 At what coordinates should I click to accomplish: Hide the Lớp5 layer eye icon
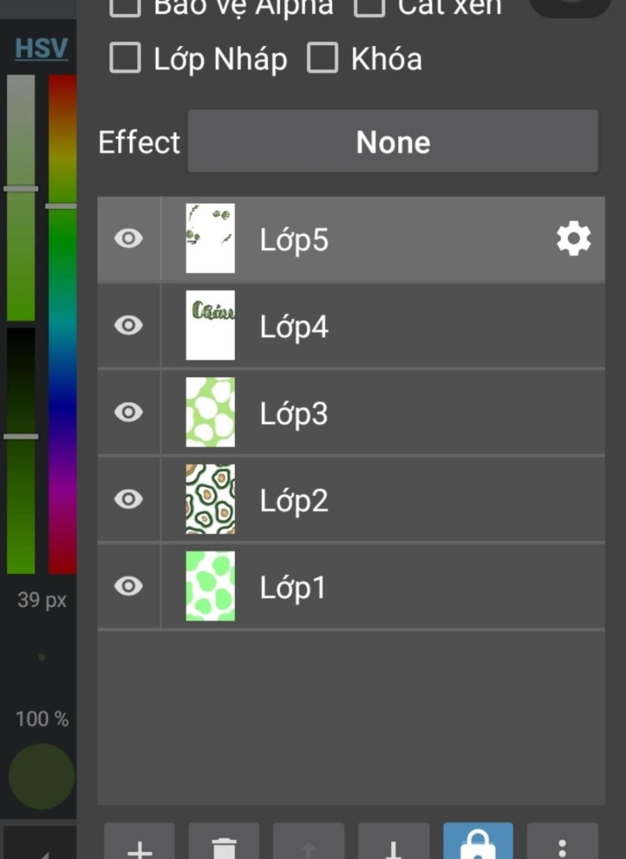pos(128,238)
